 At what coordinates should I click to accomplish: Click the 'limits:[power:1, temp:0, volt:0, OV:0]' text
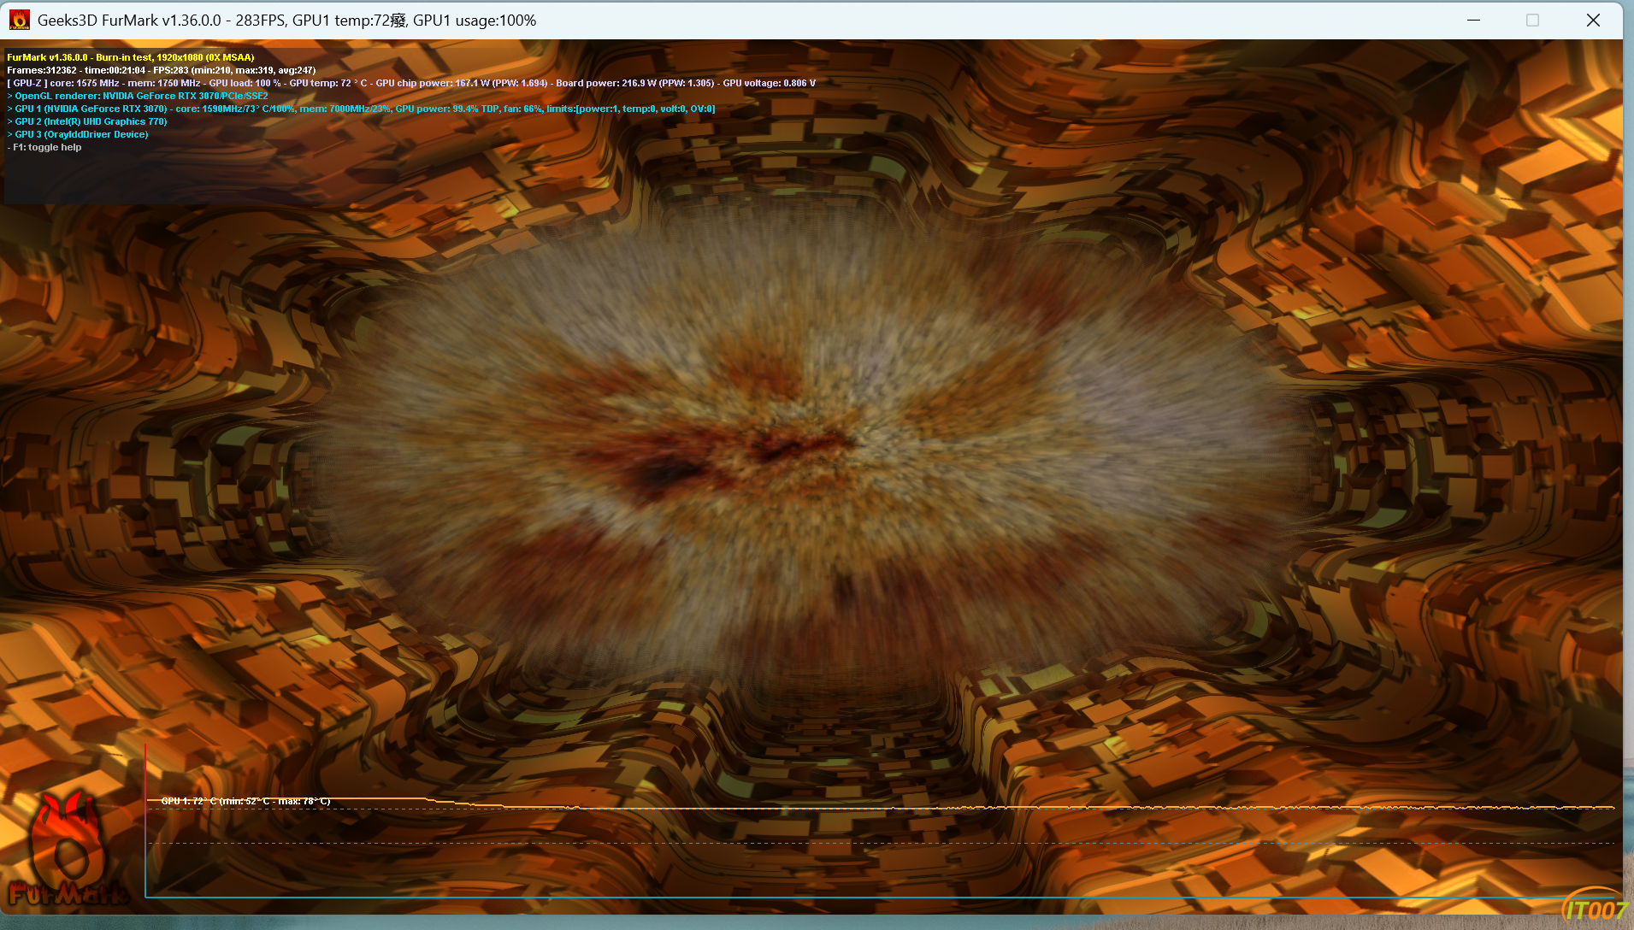(x=631, y=109)
